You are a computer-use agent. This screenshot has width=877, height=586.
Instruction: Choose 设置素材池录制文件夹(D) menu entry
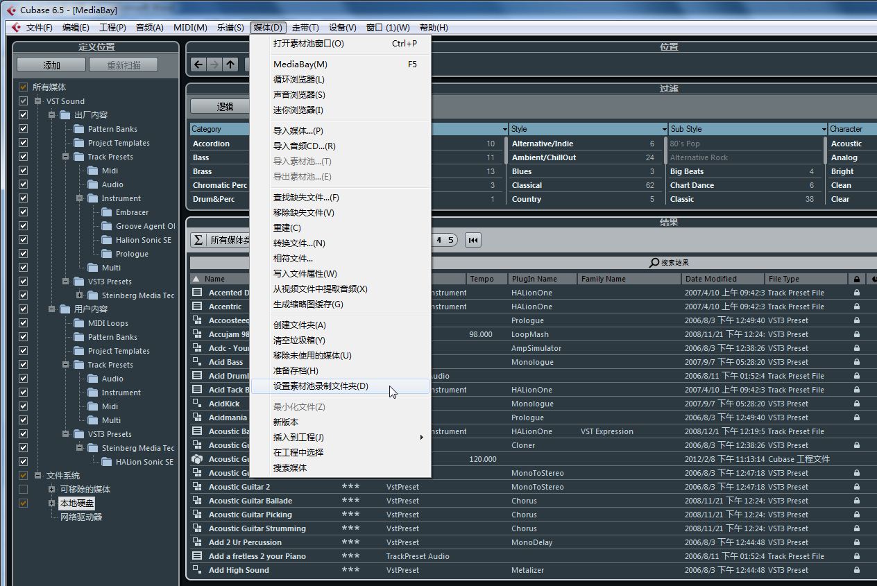tap(341, 386)
